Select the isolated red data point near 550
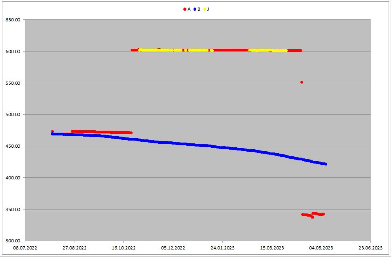The width and height of the screenshot is (391, 257). (x=302, y=82)
